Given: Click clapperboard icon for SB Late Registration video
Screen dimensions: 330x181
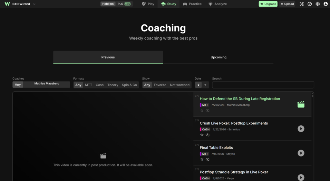Looking at the screenshot, I should (x=301, y=104).
